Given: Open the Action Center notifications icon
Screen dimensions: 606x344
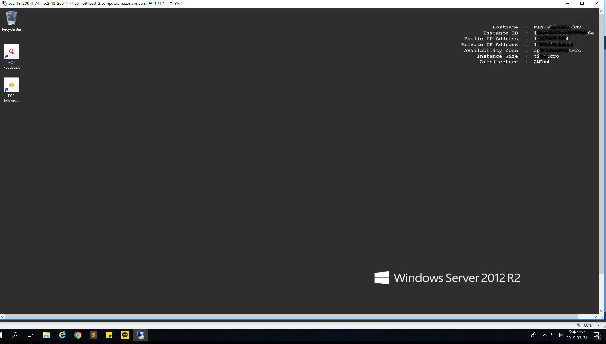Looking at the screenshot, I should 596,335.
